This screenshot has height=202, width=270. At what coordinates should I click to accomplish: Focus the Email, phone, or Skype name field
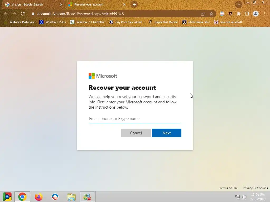[x=135, y=119]
